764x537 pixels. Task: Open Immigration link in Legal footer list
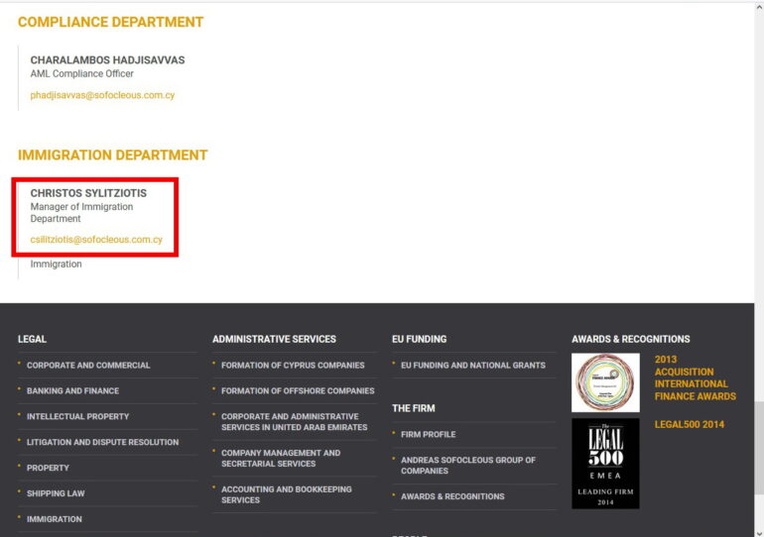(x=55, y=519)
